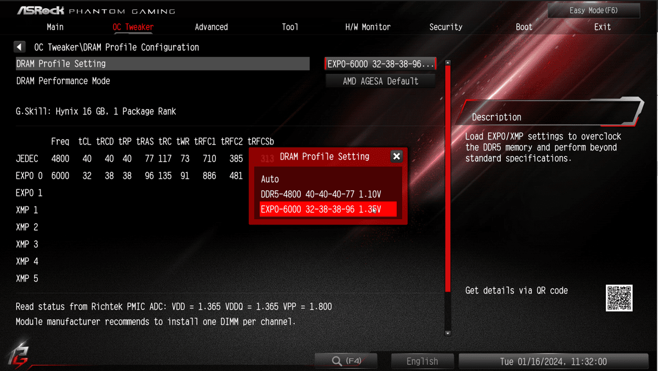Click the XMP 3 row label

click(27, 244)
